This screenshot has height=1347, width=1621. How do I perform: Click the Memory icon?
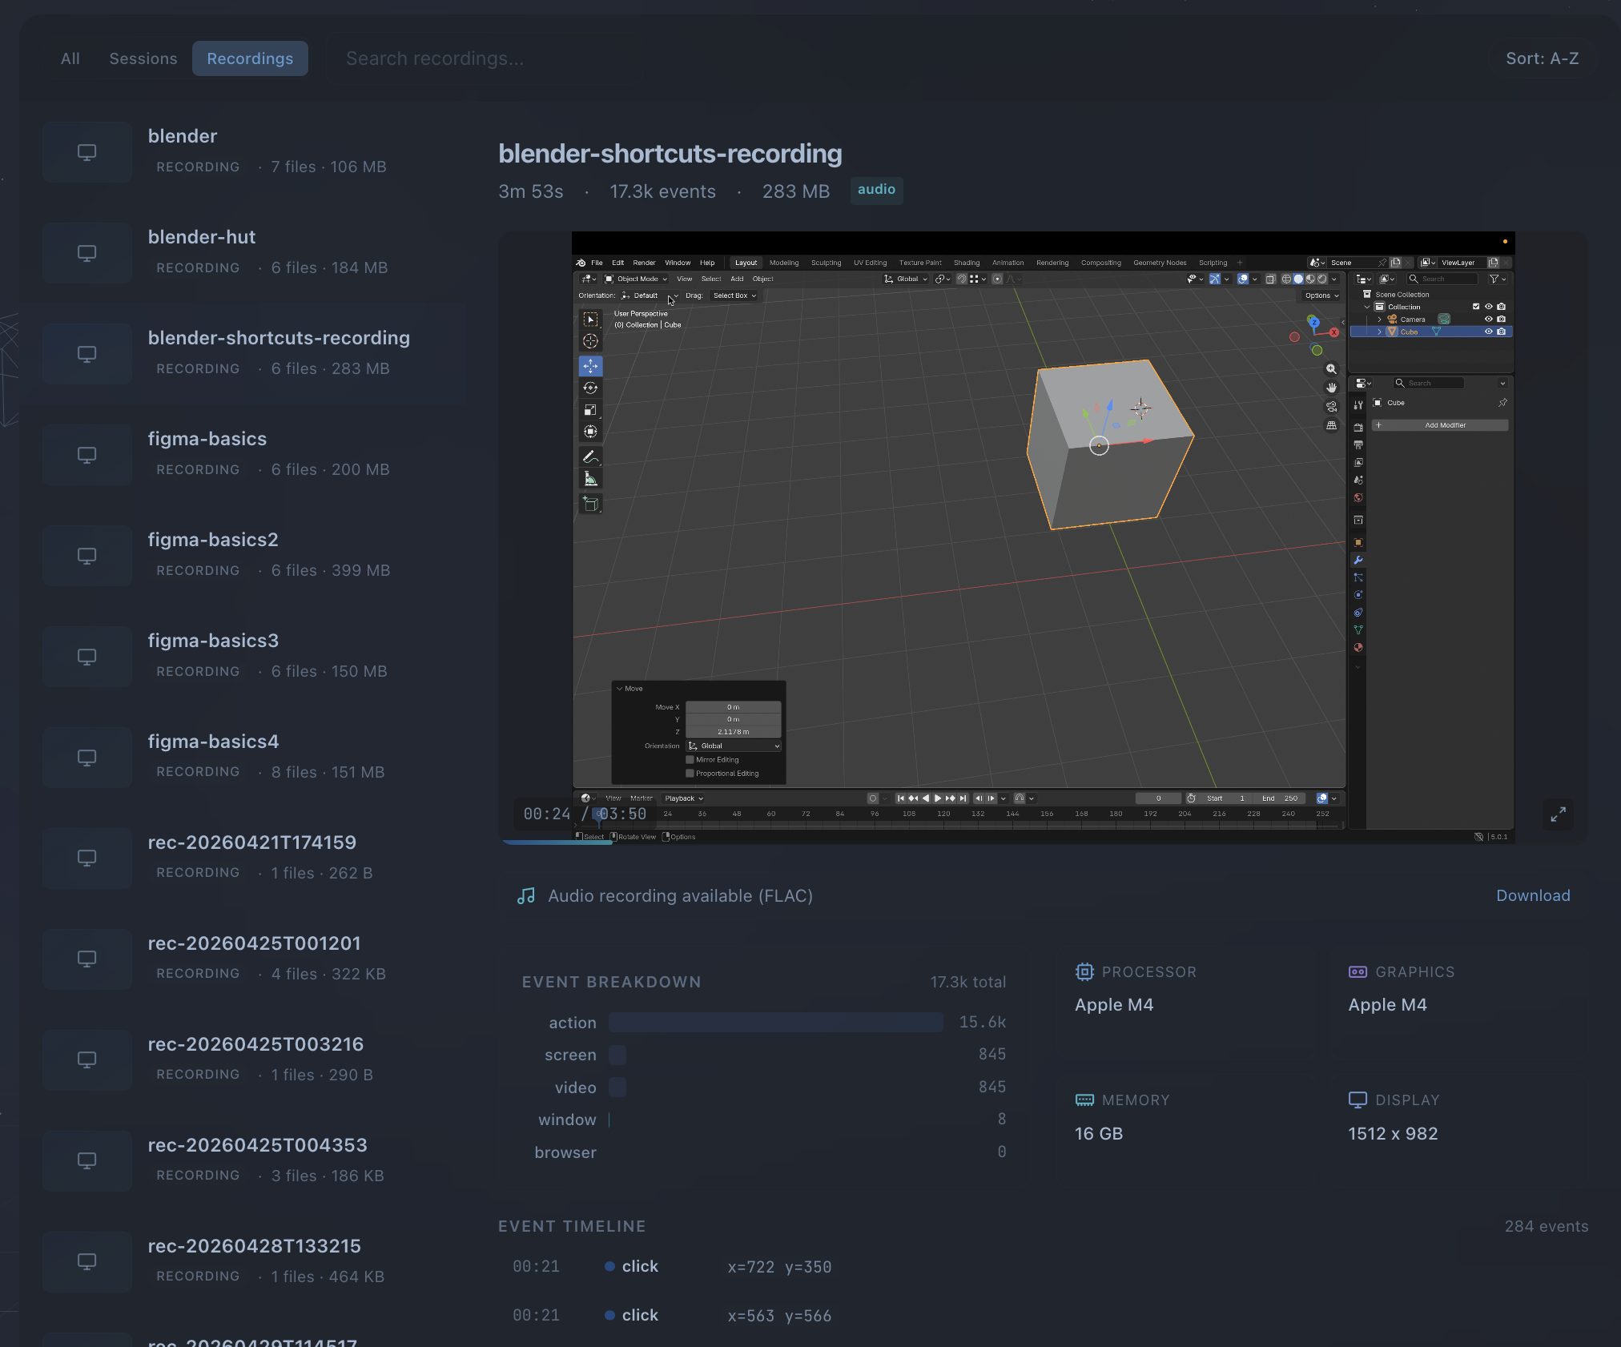[1084, 1100]
